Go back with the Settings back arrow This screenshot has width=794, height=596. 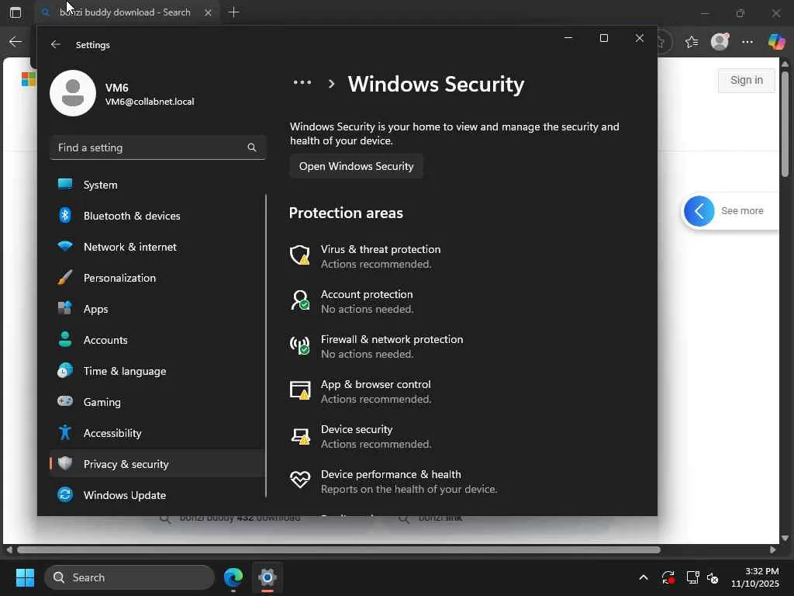coord(56,44)
